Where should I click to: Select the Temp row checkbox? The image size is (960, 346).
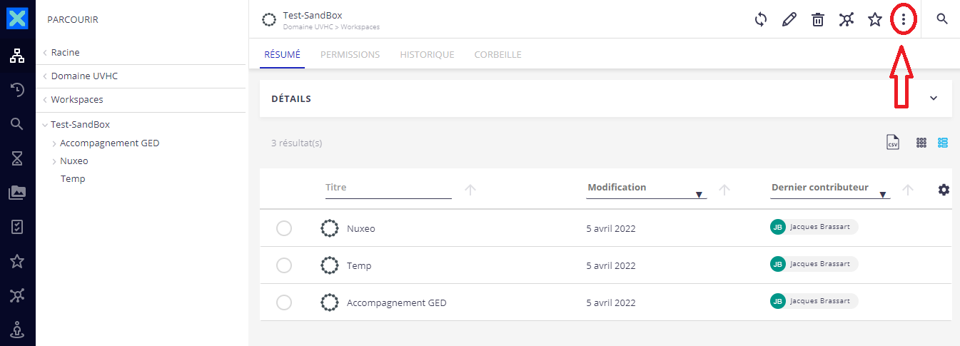coord(284,265)
